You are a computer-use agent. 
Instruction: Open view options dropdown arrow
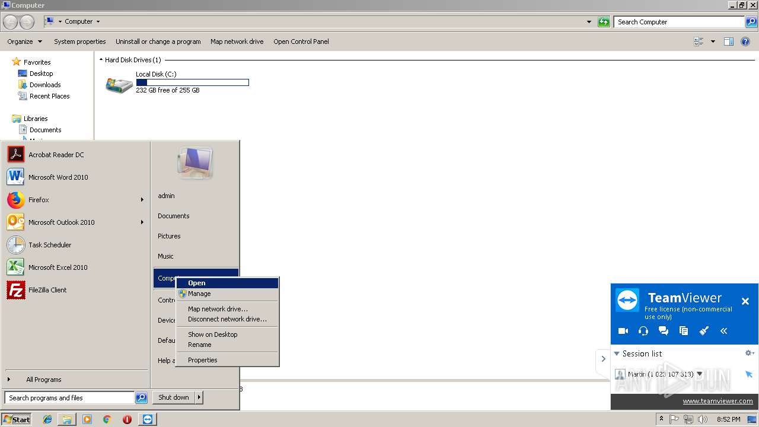pos(713,42)
